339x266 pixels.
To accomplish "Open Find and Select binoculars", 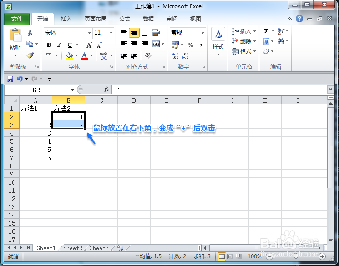I will 281,41.
